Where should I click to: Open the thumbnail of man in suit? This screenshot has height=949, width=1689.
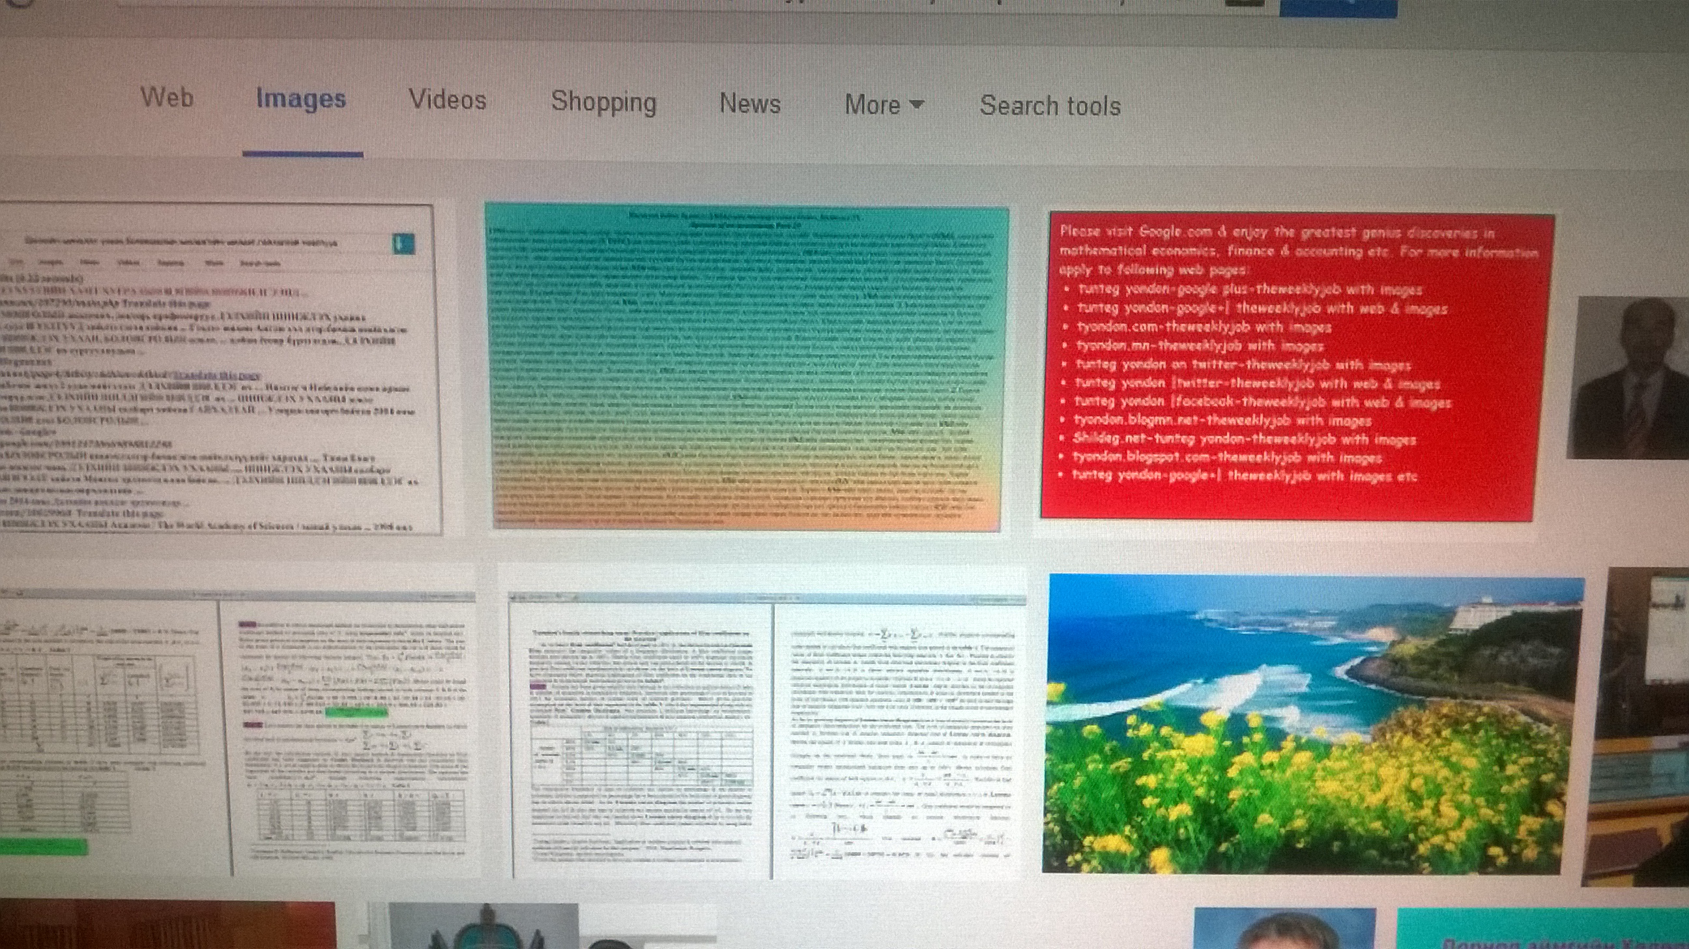pyautogui.click(x=1628, y=379)
